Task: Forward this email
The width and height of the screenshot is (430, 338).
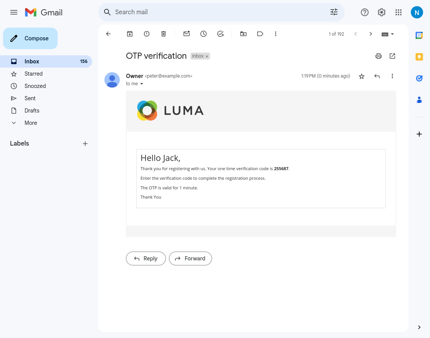Action: [190, 258]
